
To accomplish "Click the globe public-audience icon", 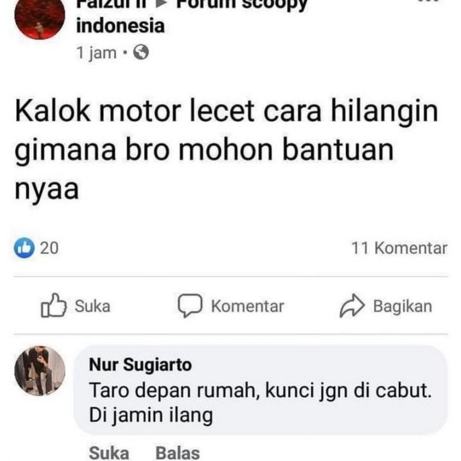I will click(141, 53).
